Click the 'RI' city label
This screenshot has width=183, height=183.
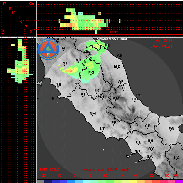click(102, 97)
